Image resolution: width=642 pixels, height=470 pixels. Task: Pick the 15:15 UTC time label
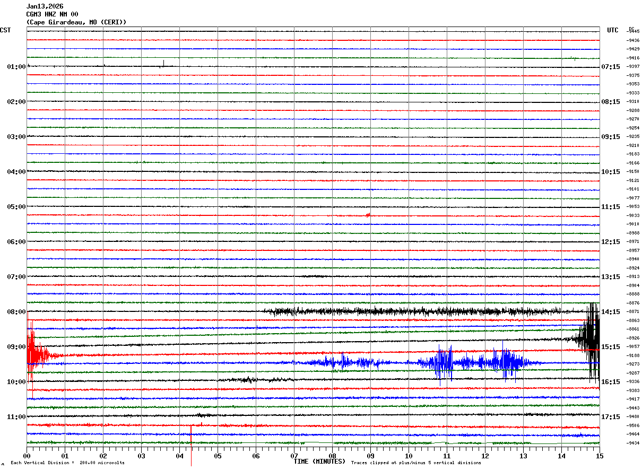[611, 347]
